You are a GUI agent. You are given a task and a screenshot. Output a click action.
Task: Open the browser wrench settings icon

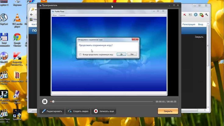207,15
